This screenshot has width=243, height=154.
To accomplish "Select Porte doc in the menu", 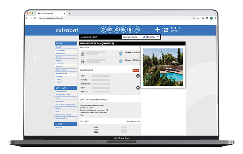I will click(x=59, y=67).
